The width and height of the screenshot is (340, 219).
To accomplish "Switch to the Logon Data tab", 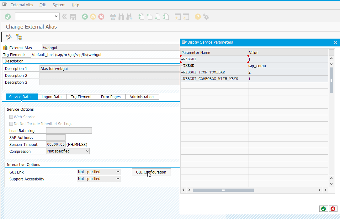I will click(52, 97).
